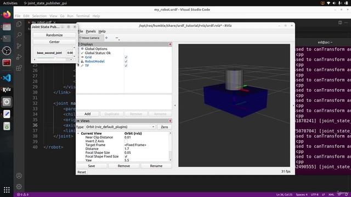Select Global Status: Ok item
The height and width of the screenshot is (197, 351).
coord(98,53)
